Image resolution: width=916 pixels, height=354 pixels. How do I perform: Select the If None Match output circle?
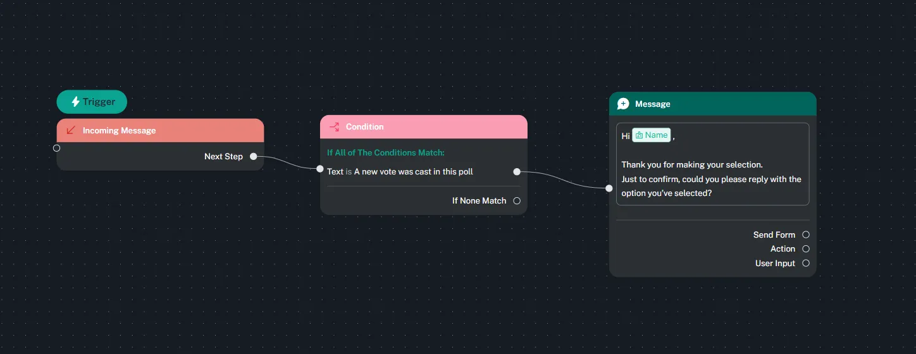pyautogui.click(x=517, y=201)
